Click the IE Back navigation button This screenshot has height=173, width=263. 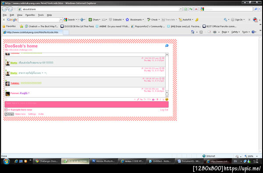click(x=4, y=9)
